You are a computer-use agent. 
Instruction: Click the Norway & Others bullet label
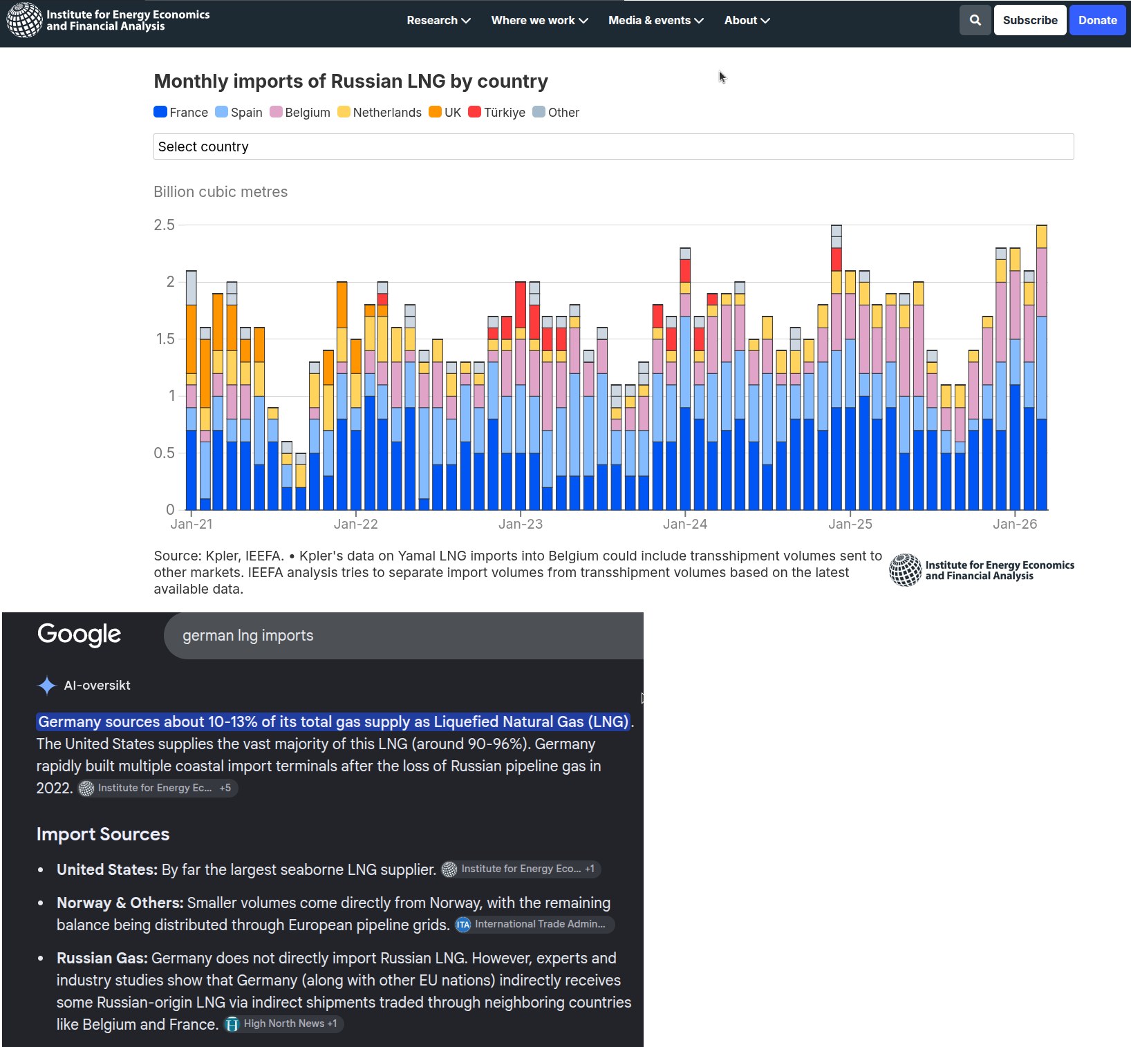click(x=120, y=903)
